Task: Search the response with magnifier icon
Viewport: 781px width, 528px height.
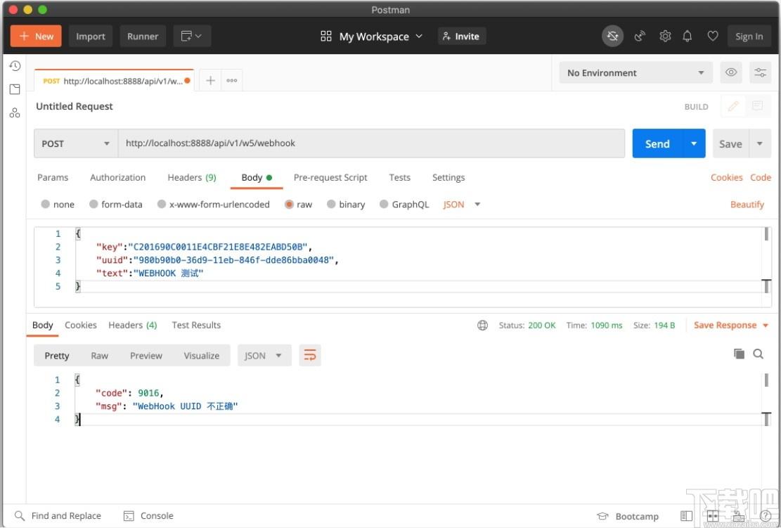Action: [x=758, y=354]
